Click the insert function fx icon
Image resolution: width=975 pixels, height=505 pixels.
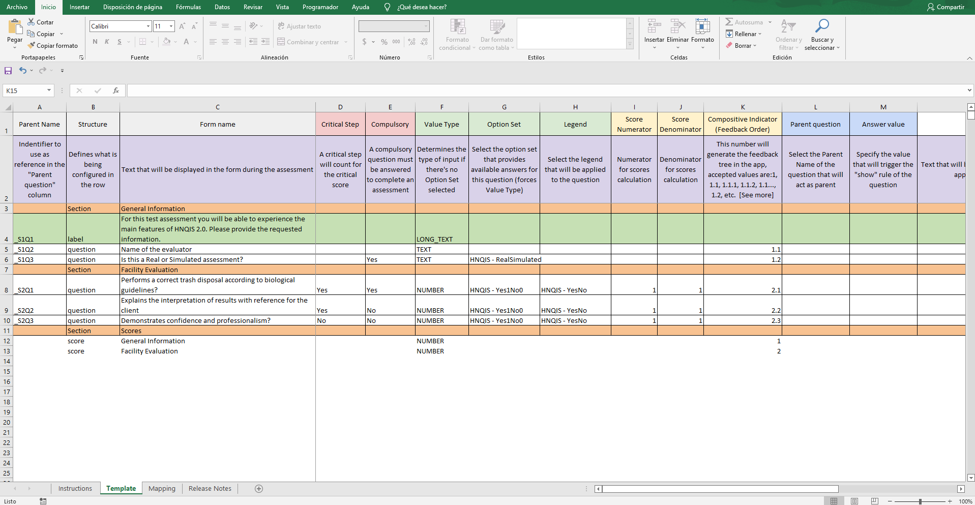pos(116,91)
